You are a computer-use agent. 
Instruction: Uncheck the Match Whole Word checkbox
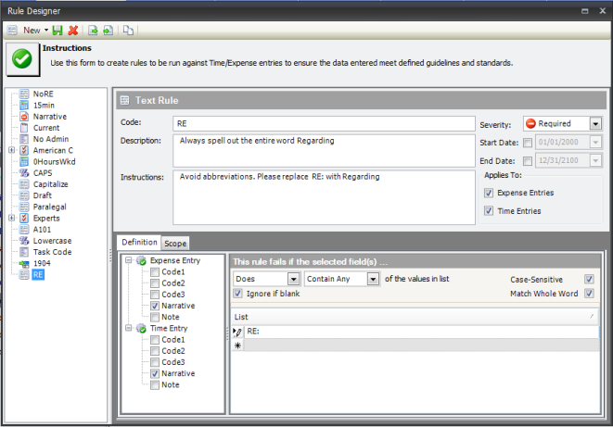pyautogui.click(x=589, y=294)
